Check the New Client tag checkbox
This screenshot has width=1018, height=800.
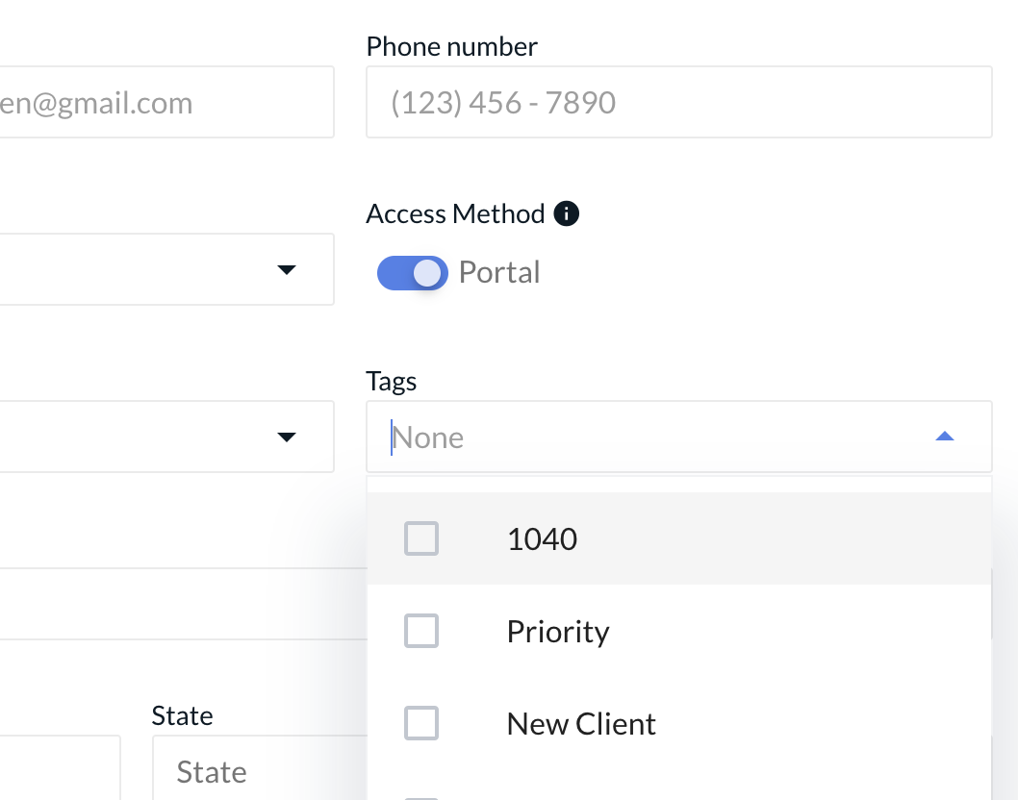pyautogui.click(x=421, y=723)
